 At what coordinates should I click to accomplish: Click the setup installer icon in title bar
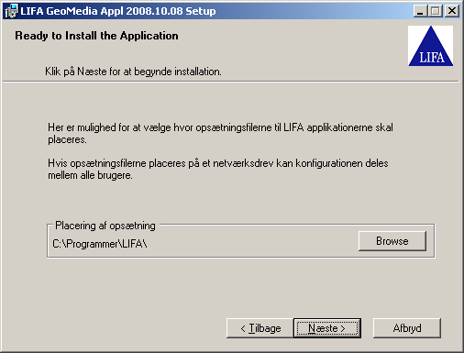(11, 11)
